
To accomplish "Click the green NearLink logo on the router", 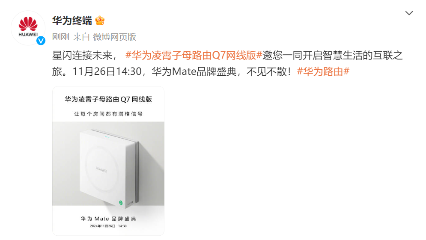I will tap(121, 202).
